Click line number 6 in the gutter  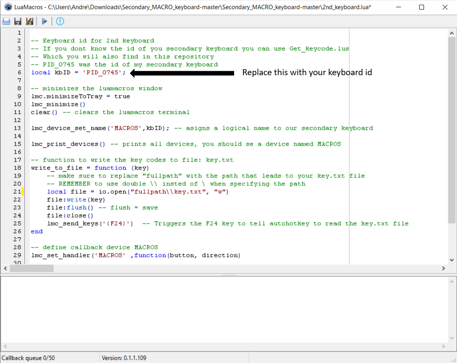click(x=19, y=73)
